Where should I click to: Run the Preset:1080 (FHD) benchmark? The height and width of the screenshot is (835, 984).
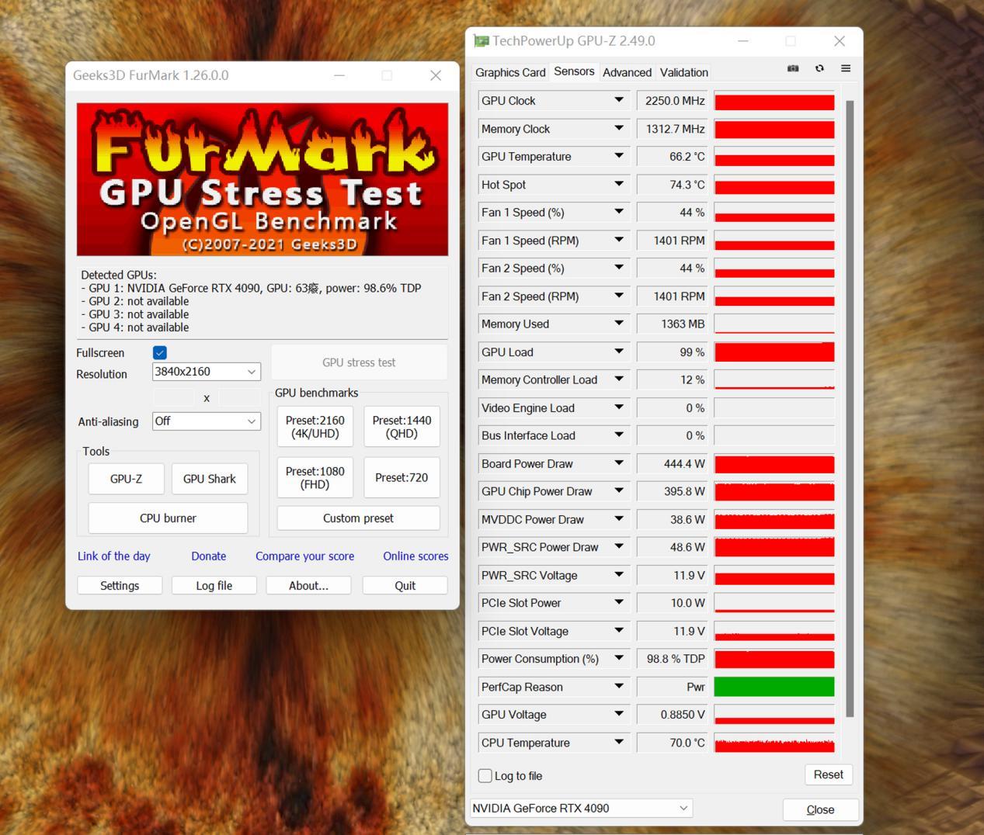click(315, 478)
